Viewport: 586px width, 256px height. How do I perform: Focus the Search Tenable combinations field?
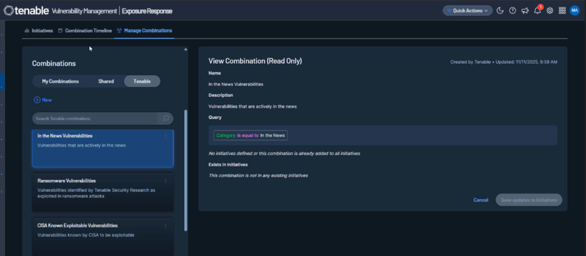94,119
